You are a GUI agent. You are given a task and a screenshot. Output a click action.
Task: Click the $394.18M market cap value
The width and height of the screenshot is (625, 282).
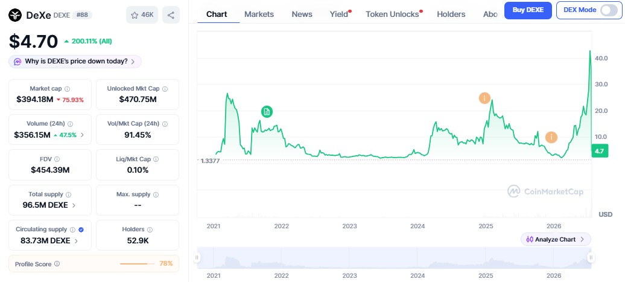coord(34,99)
